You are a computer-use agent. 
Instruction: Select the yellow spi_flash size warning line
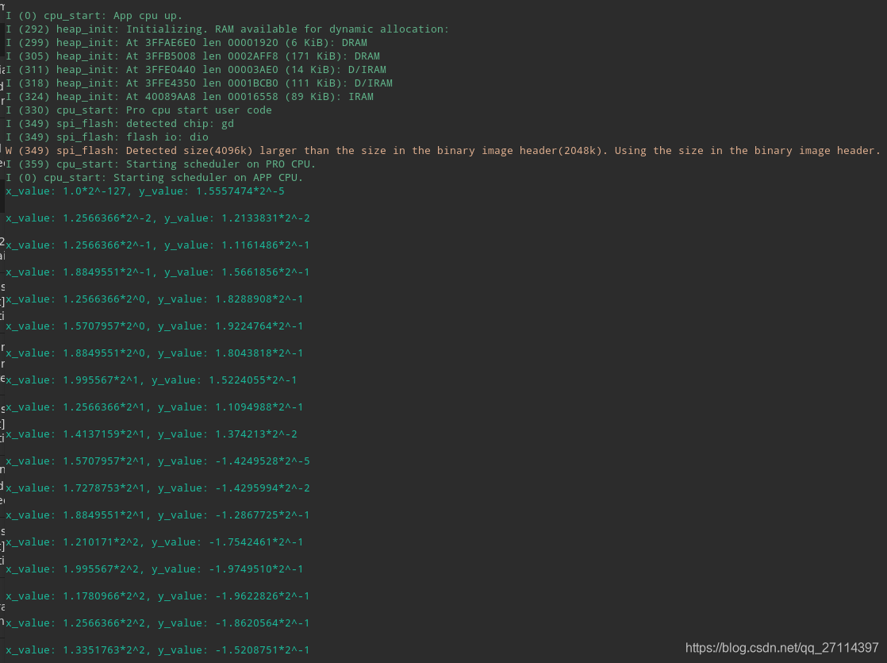(317, 150)
